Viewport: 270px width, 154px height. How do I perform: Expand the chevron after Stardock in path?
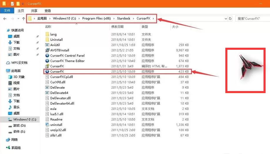133,18
